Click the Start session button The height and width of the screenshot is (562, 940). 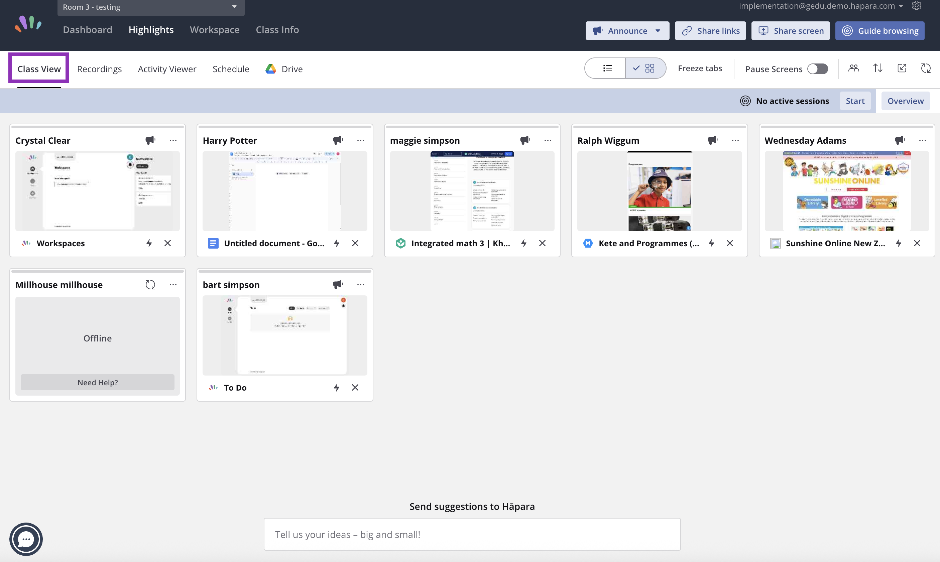coord(855,100)
